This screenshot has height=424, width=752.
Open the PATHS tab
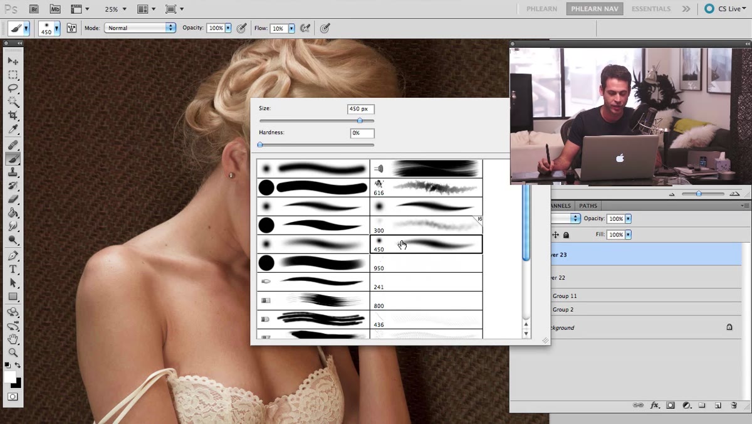pyautogui.click(x=588, y=206)
